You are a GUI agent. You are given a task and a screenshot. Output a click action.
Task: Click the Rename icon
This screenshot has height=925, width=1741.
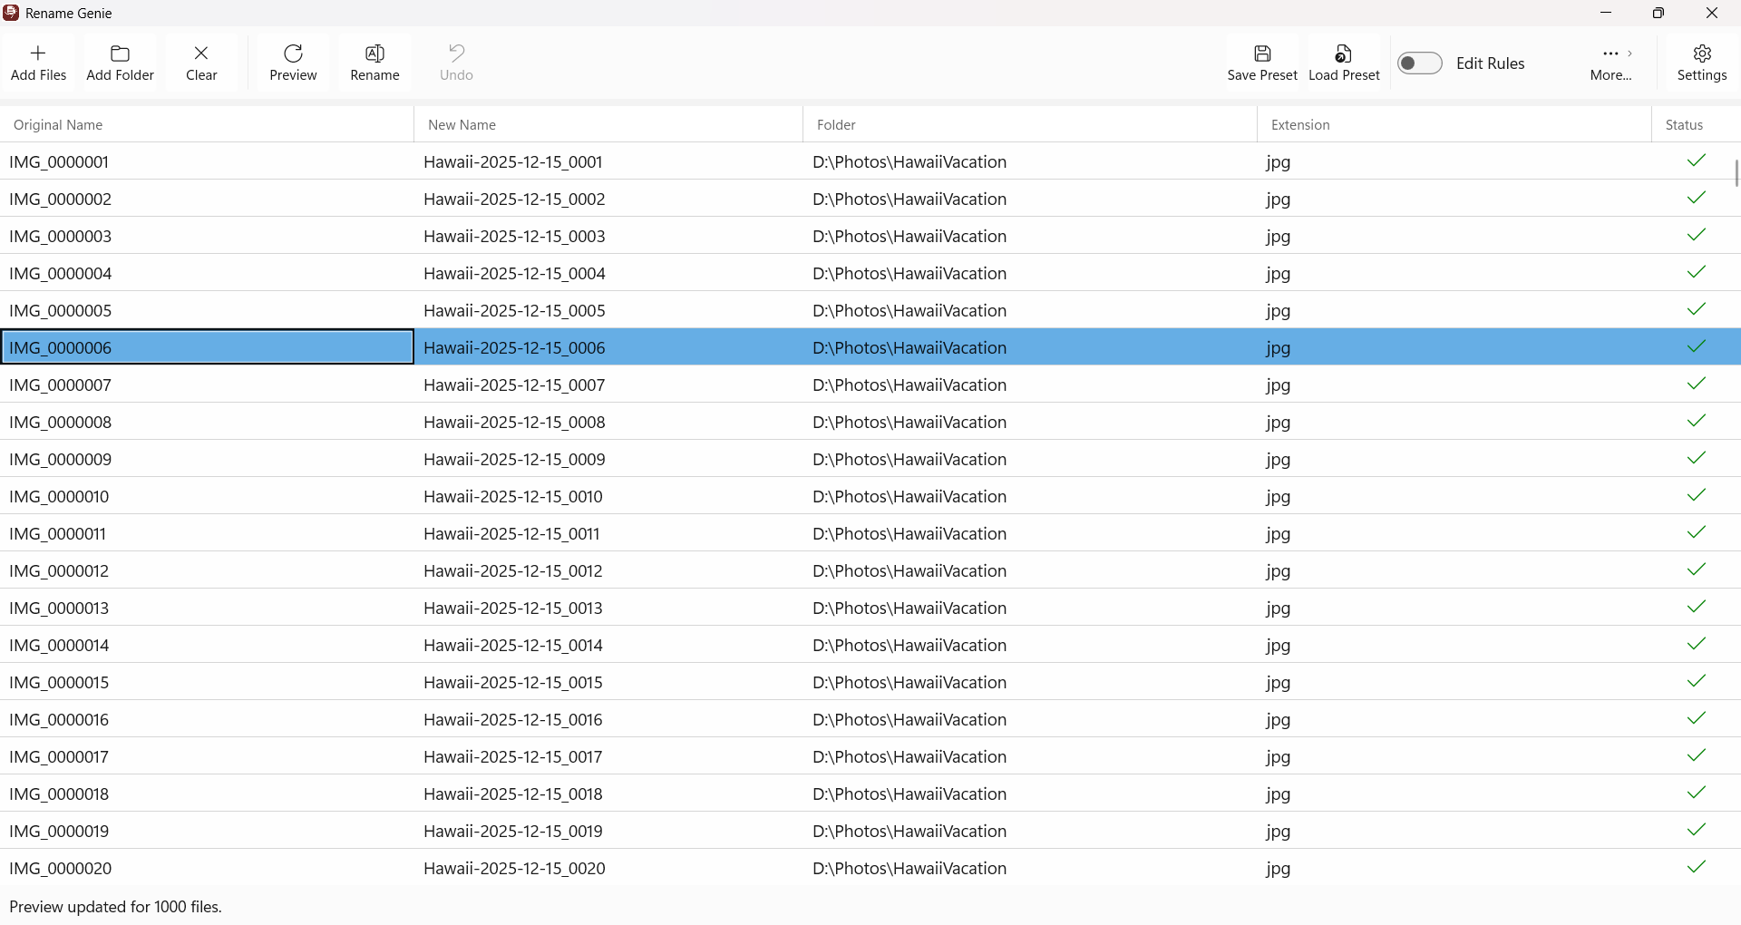coord(374,53)
